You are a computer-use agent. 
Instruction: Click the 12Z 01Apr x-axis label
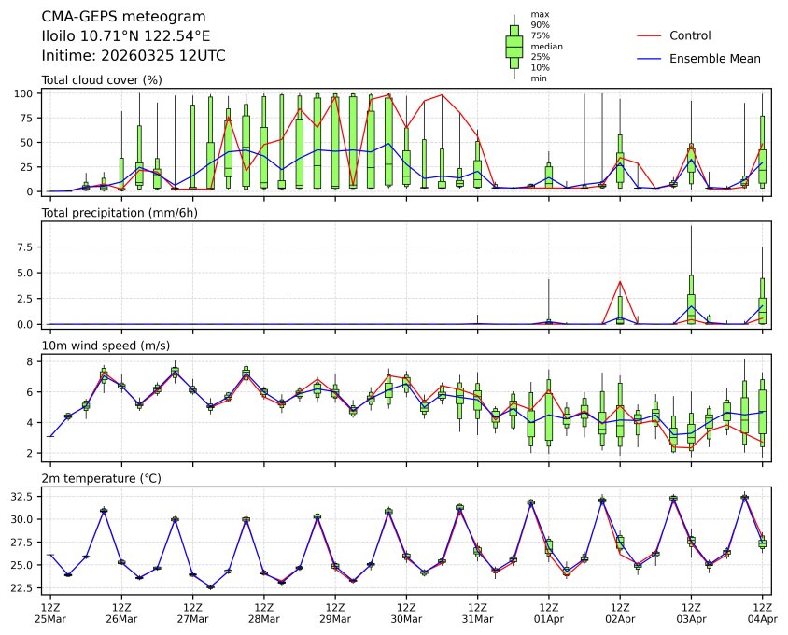548,613
